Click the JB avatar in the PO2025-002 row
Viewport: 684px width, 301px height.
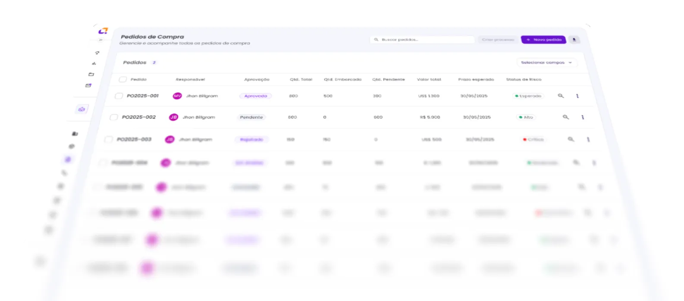click(x=173, y=117)
